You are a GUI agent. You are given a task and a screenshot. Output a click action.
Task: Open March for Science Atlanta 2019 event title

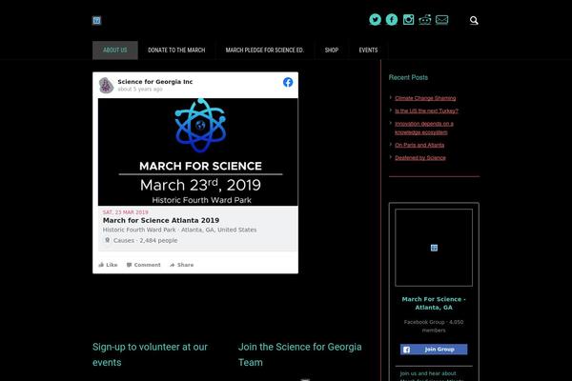[x=161, y=220]
